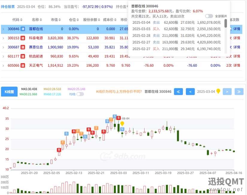Image resolution: width=247 pixels, height=195 pixels.
Task: Click market value 3,820,308
Action: pyautogui.click(x=55, y=38)
